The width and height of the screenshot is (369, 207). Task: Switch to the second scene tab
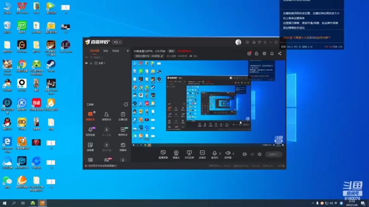[x=106, y=51]
